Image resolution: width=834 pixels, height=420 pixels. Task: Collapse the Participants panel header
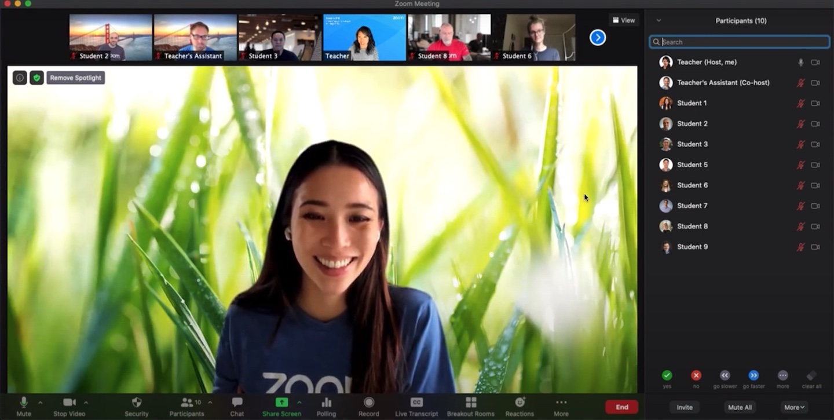coord(659,20)
